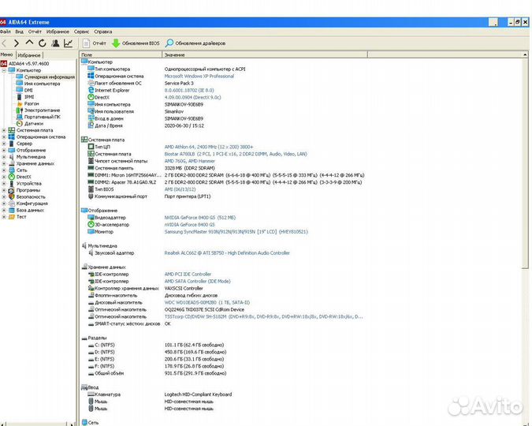Screen dimensions: 532x426
Task: Open the Отчёт menu
Action: pos(35,32)
